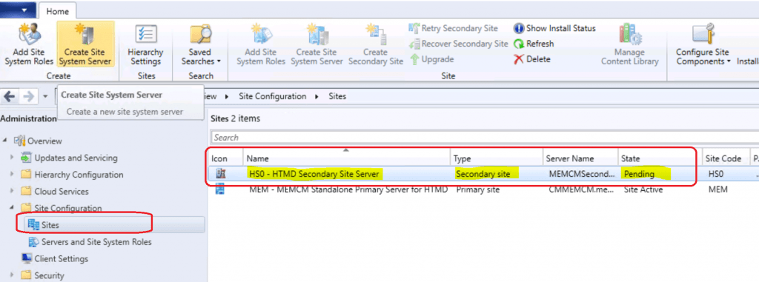Click Show Install Status
This screenshot has width=759, height=282.
[x=554, y=29]
